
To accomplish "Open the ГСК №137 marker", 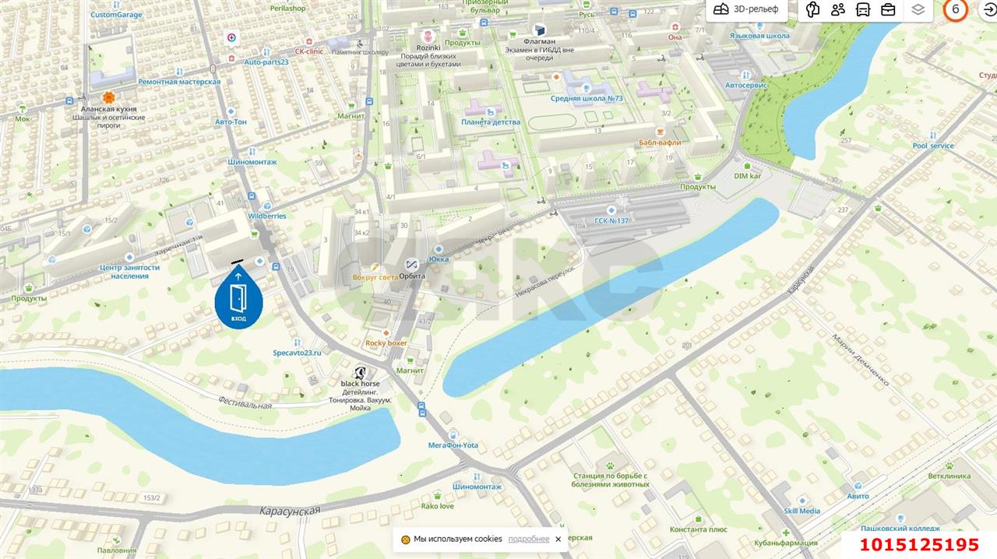I will (x=611, y=220).
